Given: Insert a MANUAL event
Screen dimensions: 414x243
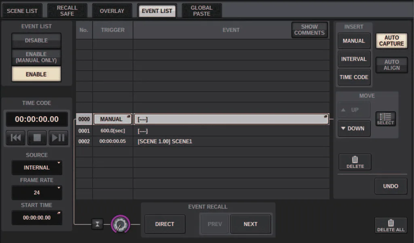Looking at the screenshot, I should click(x=354, y=41).
